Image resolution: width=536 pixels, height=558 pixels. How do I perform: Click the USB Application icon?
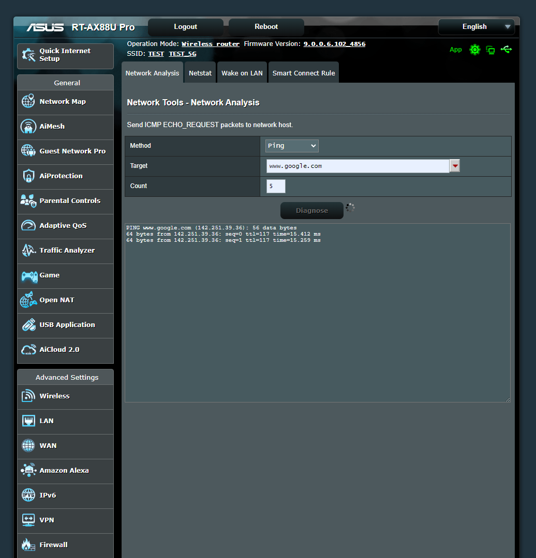(x=28, y=324)
